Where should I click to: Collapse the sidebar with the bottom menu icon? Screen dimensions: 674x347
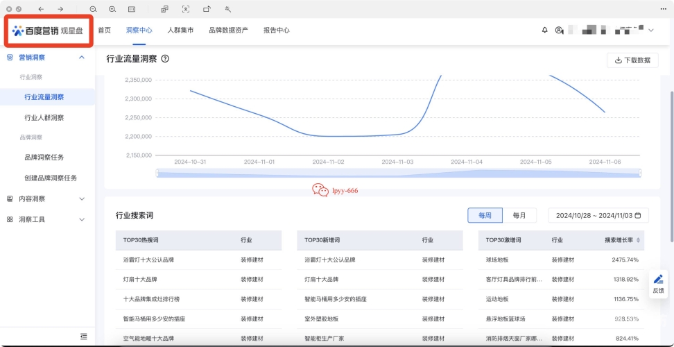click(x=83, y=337)
